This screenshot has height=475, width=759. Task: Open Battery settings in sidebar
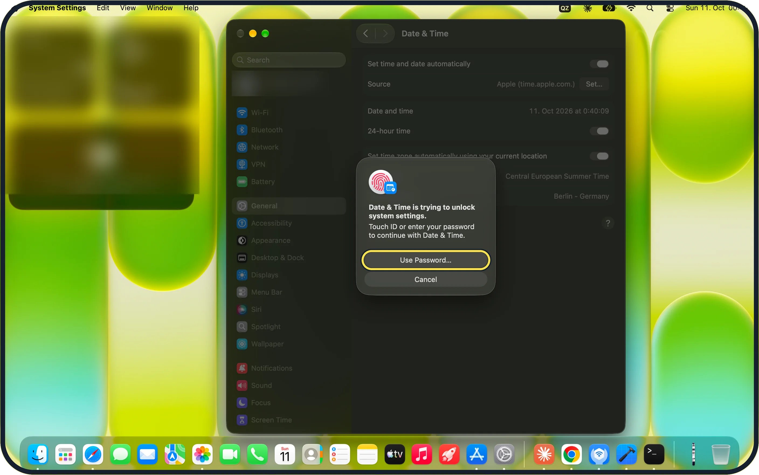pyautogui.click(x=289, y=182)
